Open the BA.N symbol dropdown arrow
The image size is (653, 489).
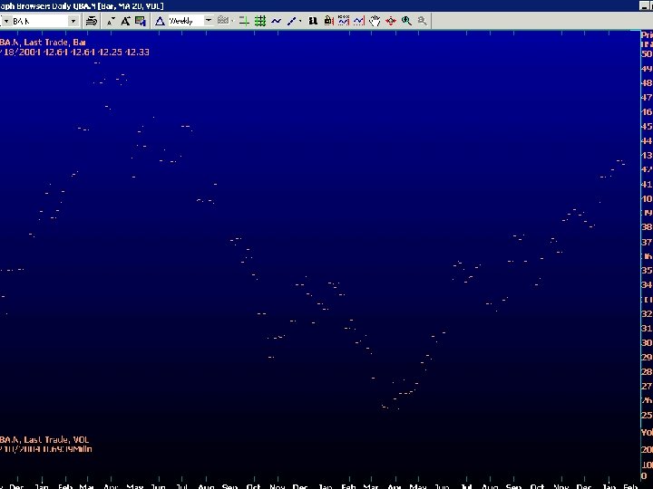tap(73, 21)
